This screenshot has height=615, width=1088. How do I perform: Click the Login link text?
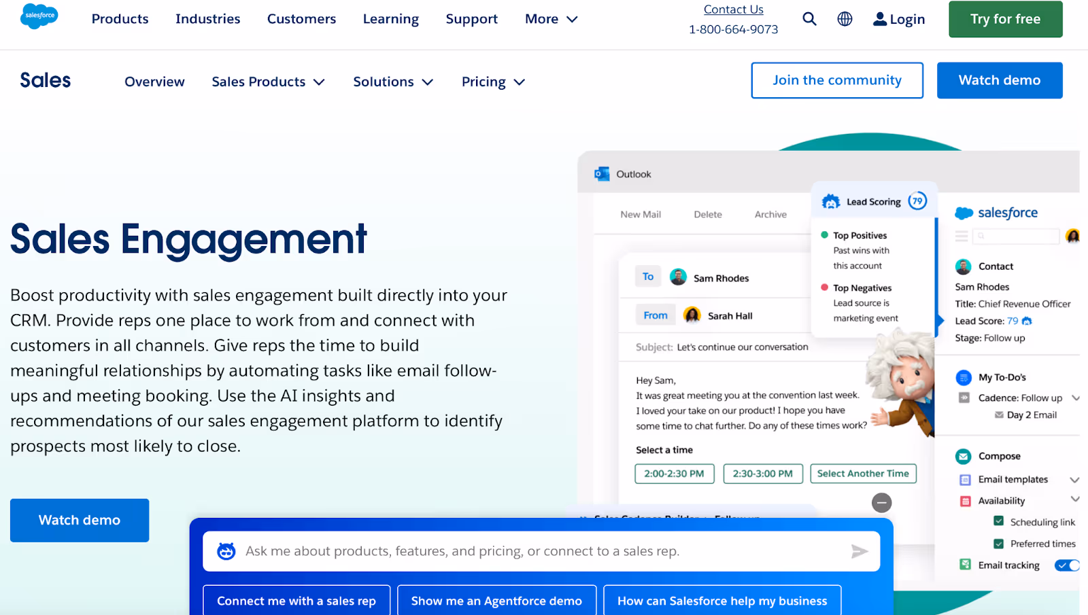[907, 20]
